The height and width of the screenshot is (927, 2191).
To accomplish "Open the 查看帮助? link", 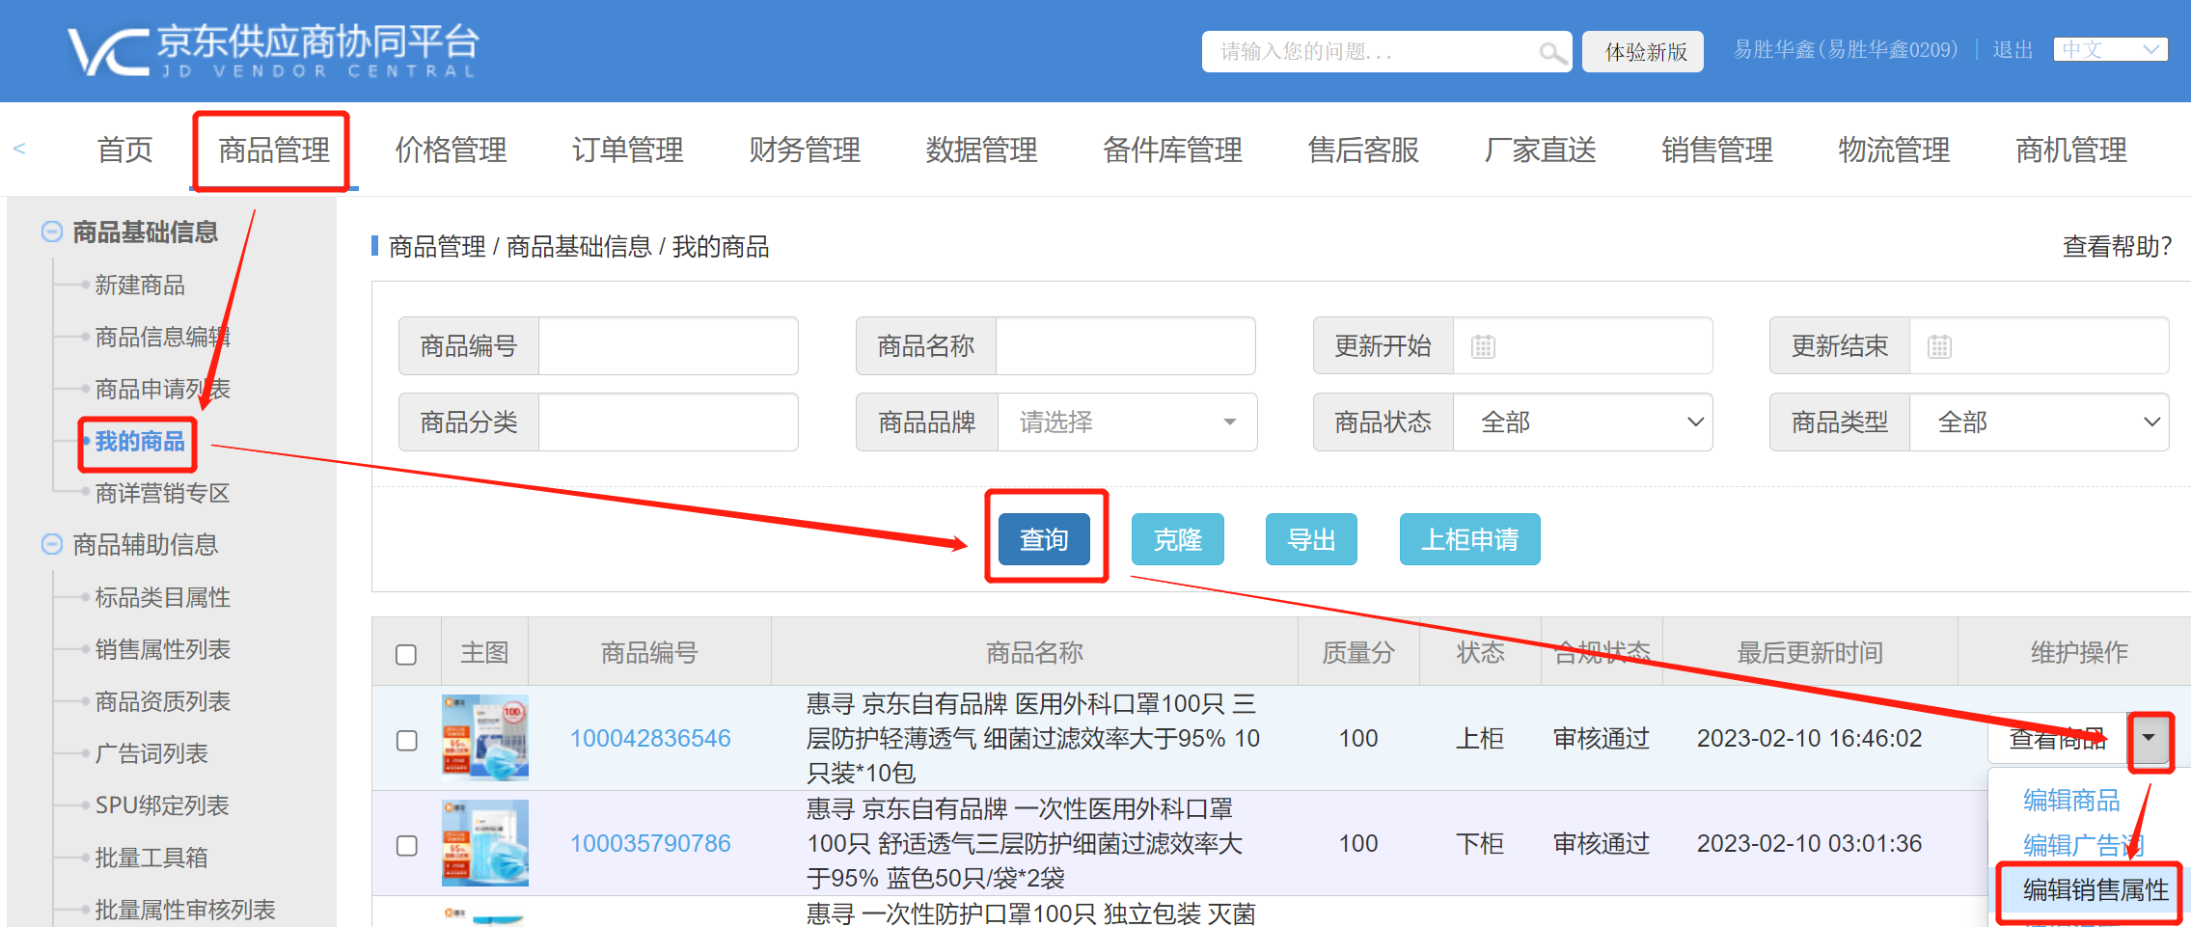I will pyautogui.click(x=2117, y=247).
